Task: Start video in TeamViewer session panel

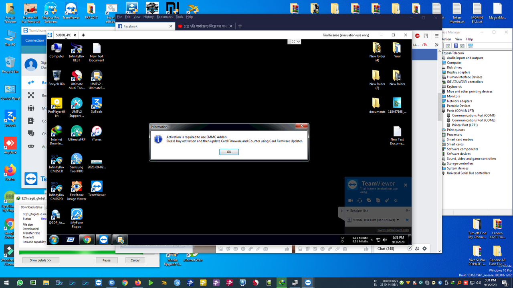Action: coord(350,200)
